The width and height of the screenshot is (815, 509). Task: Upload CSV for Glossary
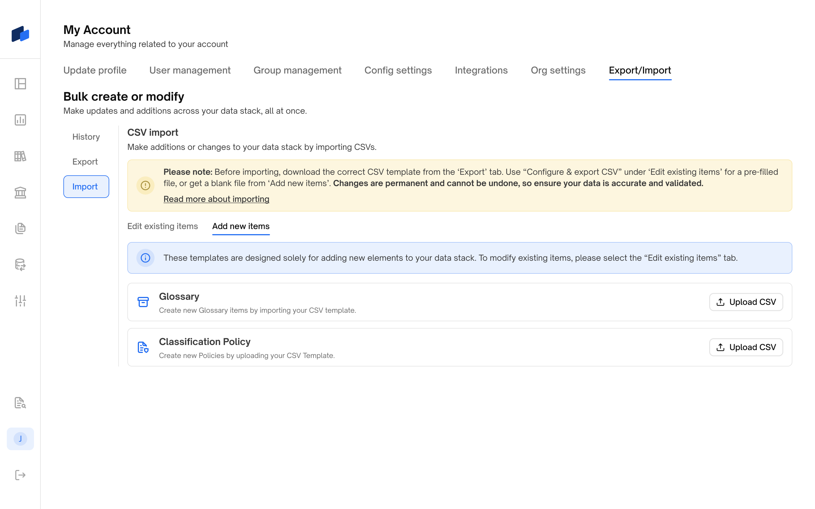tap(746, 302)
